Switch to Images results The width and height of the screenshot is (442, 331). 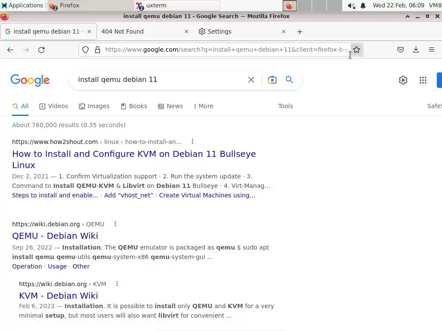[94, 106]
